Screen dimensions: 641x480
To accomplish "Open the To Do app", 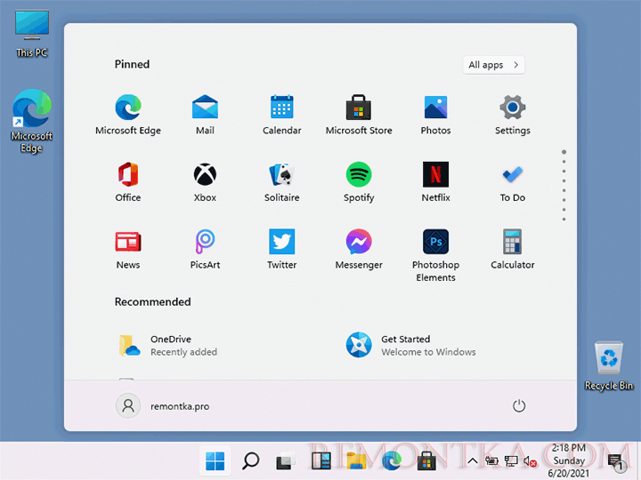I will pos(512,182).
